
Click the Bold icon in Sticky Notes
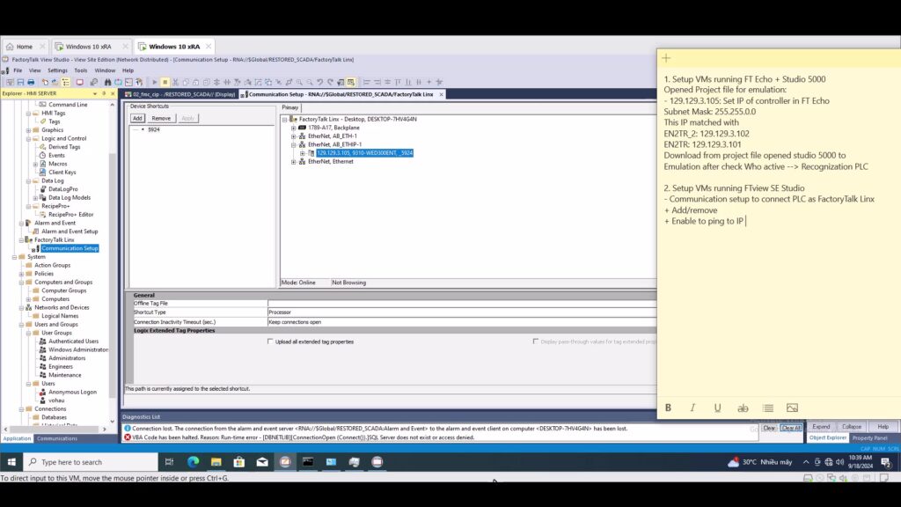(x=668, y=408)
